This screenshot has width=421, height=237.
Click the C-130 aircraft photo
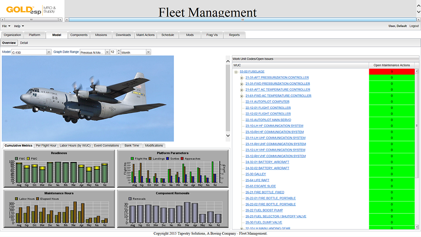(88, 98)
